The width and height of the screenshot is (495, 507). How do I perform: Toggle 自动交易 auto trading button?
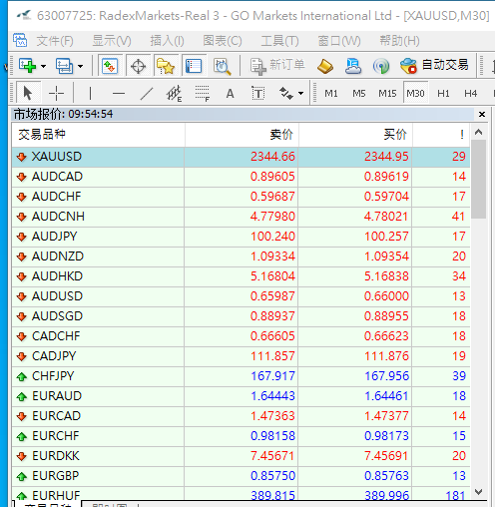coord(435,65)
